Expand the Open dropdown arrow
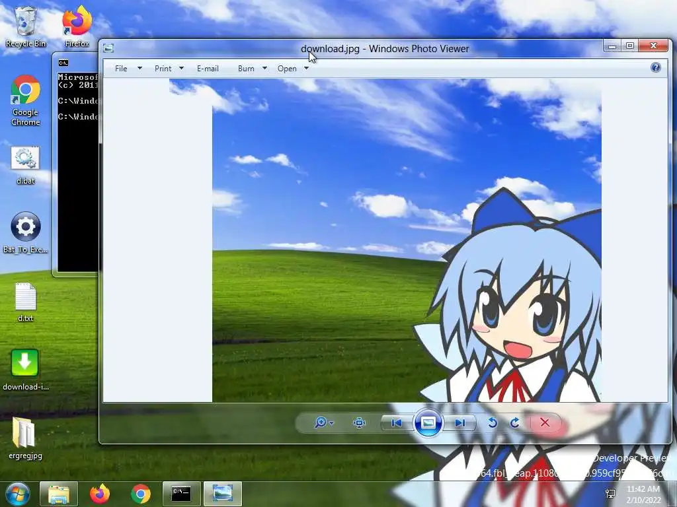 click(307, 68)
